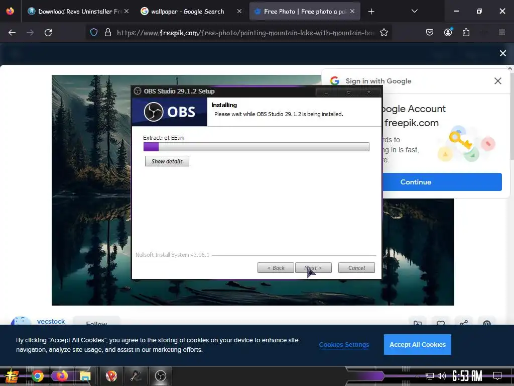This screenshot has height=386, width=514.
Task: Click the padlock site security icon
Action: pyautogui.click(x=108, y=33)
